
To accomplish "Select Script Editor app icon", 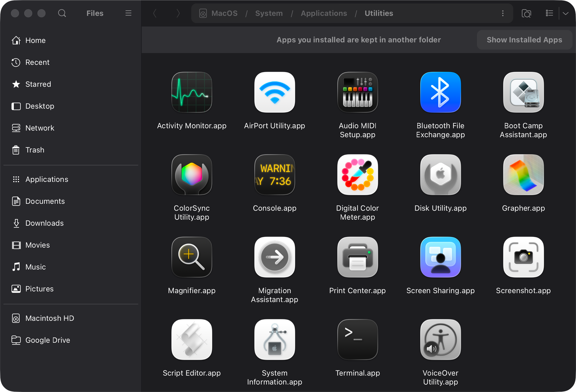I will (192, 340).
